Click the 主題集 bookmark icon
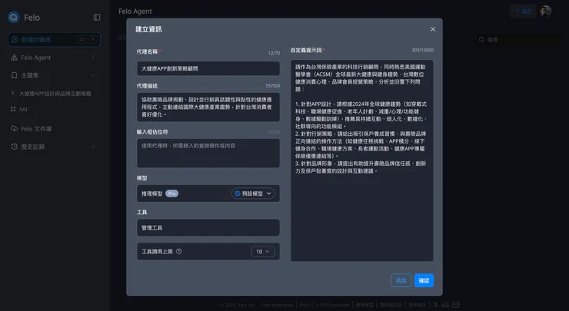Image resolution: width=569 pixels, height=311 pixels. 14,75
